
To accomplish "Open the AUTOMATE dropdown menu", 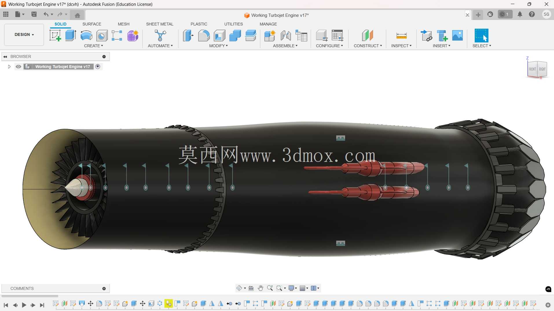I will click(x=160, y=46).
